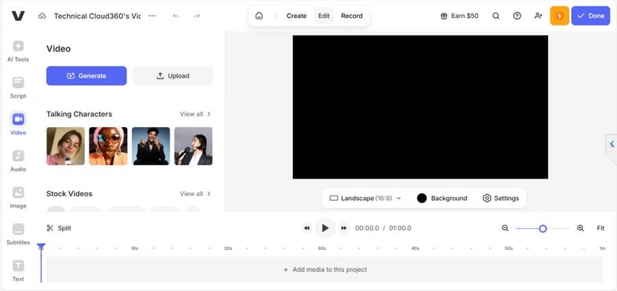Click the cloud save status icon
The height and width of the screenshot is (291, 617).
coord(42,16)
